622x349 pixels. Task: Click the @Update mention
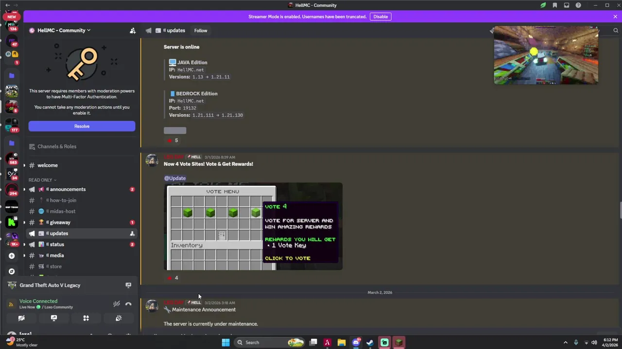[175, 178]
